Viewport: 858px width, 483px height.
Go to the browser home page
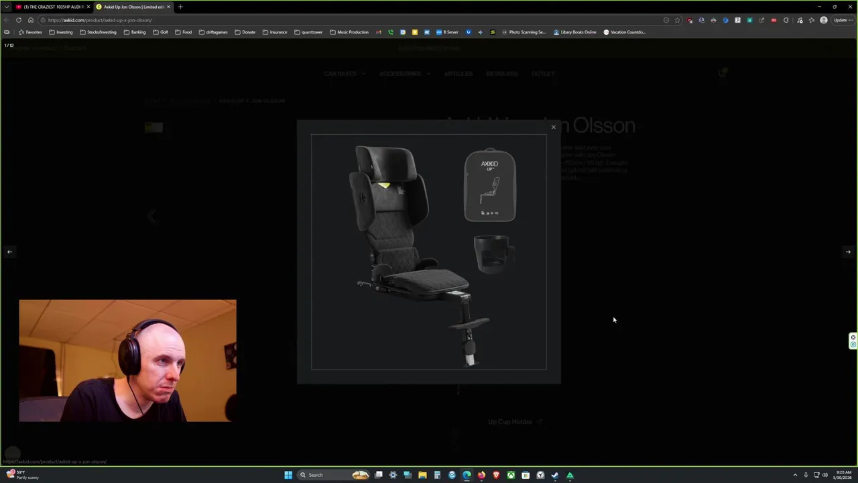click(30, 20)
